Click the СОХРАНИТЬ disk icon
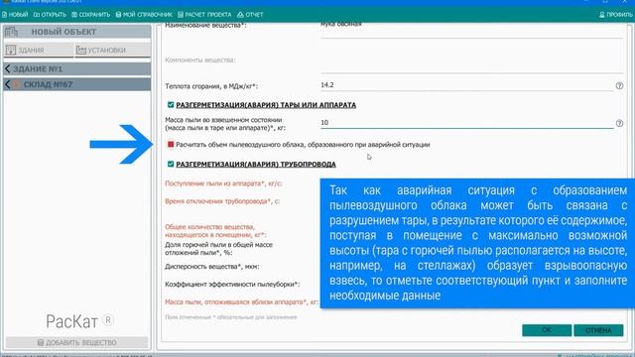 tap(74, 15)
